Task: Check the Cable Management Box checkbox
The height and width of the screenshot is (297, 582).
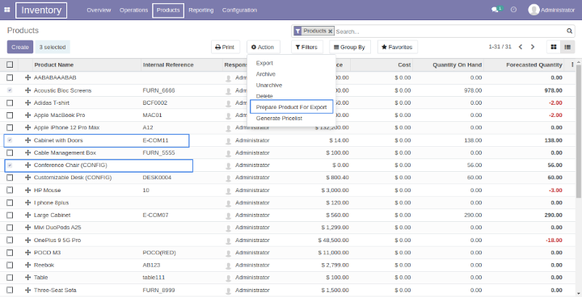Action: [10, 153]
